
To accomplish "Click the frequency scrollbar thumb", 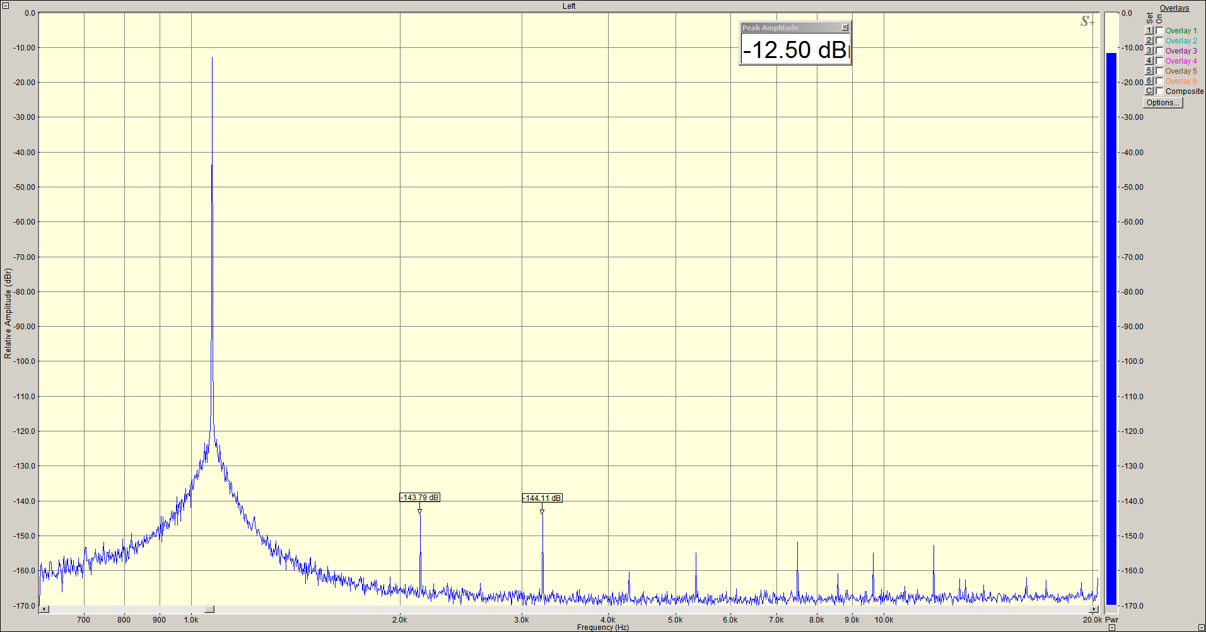I will point(209,609).
